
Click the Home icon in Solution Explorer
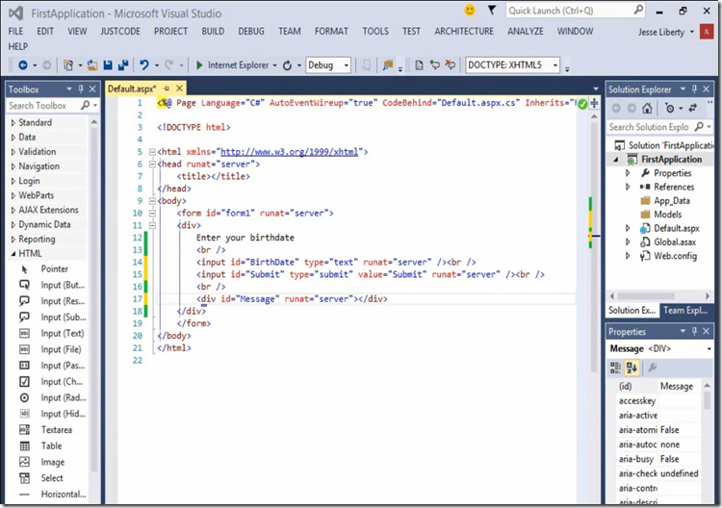647,108
